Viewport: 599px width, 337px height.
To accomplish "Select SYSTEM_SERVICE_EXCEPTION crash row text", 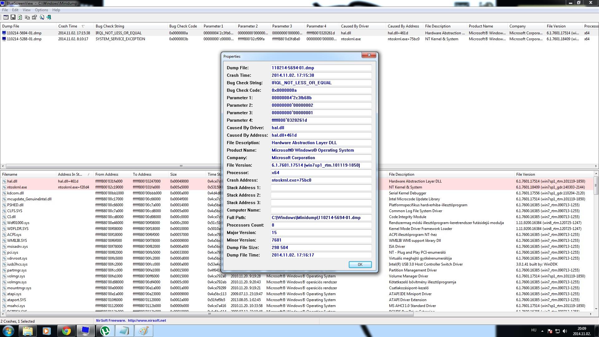I will click(x=120, y=39).
